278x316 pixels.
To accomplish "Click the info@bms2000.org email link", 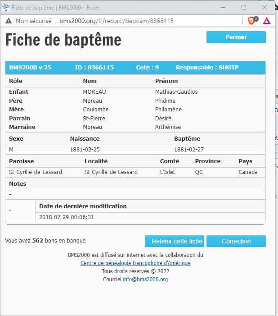I will point(145,279).
